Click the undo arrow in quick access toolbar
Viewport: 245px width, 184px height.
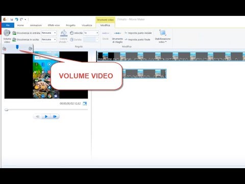pyautogui.click(x=16, y=19)
